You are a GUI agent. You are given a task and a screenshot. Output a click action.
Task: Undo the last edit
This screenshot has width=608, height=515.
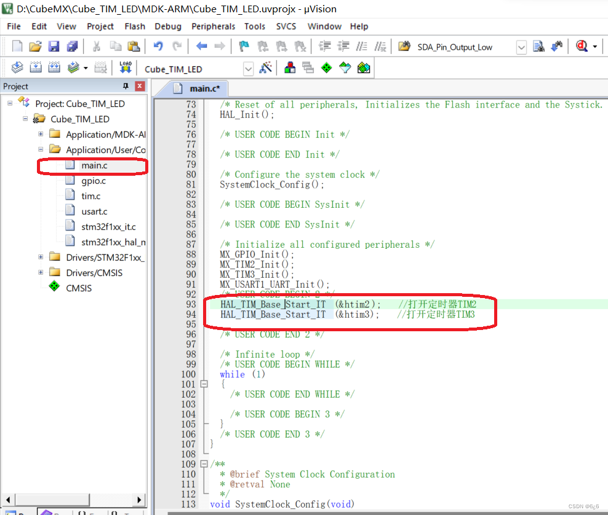click(158, 47)
